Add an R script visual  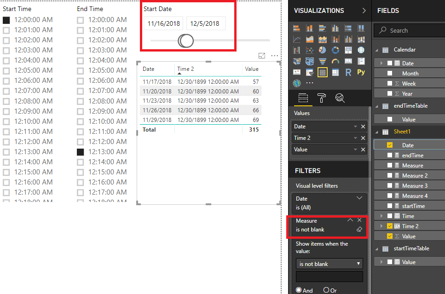tap(348, 72)
